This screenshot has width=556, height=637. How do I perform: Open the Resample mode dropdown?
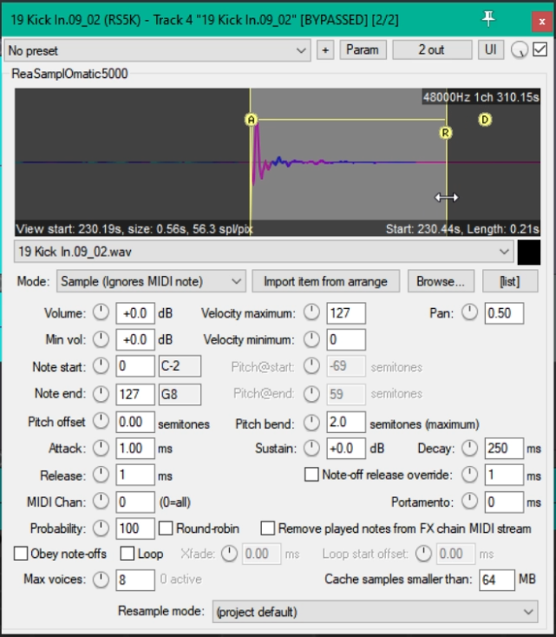[x=376, y=612]
